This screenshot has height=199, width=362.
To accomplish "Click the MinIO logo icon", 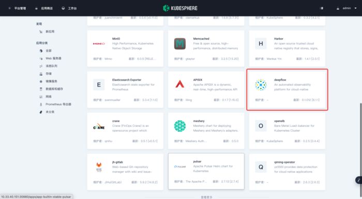I will pos(99,43).
